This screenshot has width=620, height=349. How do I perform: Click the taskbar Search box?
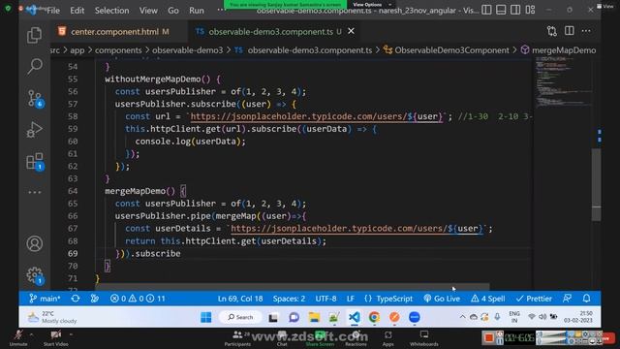tap(240, 317)
